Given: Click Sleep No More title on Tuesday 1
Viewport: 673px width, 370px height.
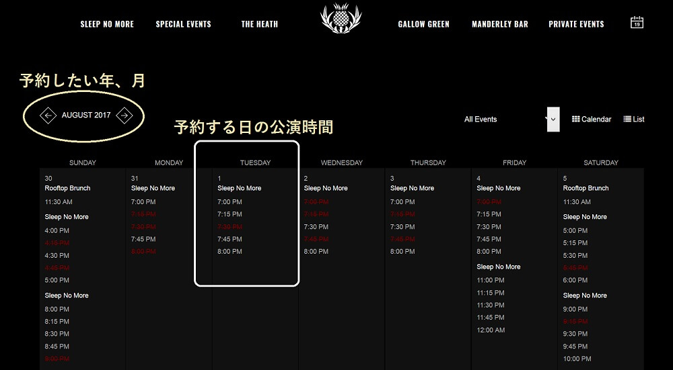Looking at the screenshot, I should click(x=239, y=188).
